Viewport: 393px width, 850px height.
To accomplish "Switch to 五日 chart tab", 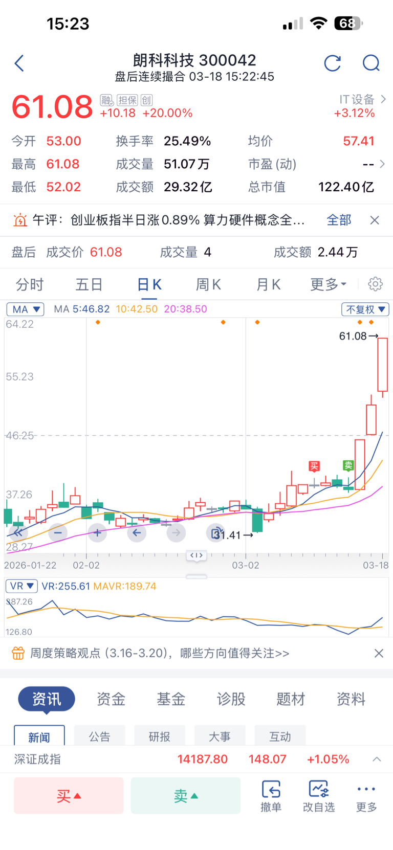I will (89, 284).
